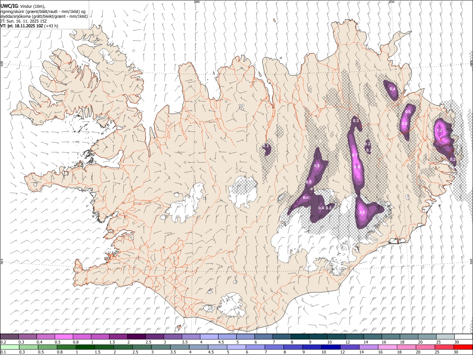Click the top-row swatch between 1.5 and 2
This screenshot has height=355, width=473.
coord(118,337)
